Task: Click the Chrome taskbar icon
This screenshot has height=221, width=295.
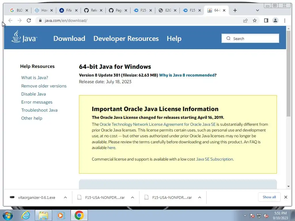Action: point(79,215)
